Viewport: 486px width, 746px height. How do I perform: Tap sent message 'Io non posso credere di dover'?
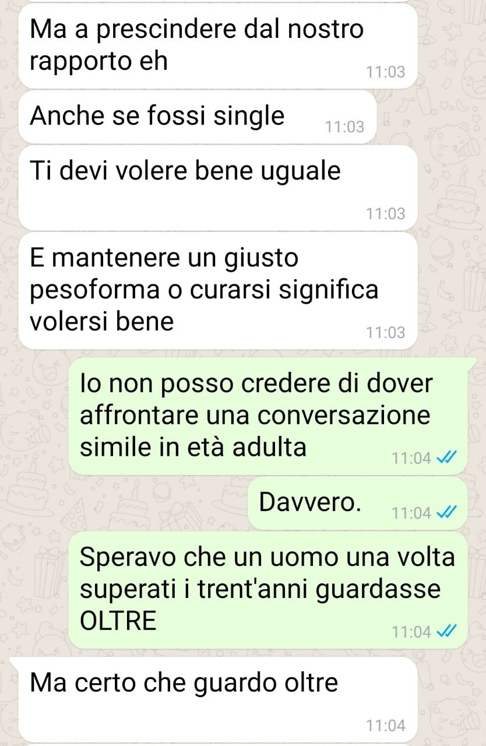[268, 416]
